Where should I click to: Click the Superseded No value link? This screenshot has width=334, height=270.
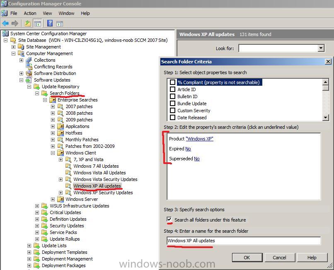pyautogui.click(x=197, y=159)
